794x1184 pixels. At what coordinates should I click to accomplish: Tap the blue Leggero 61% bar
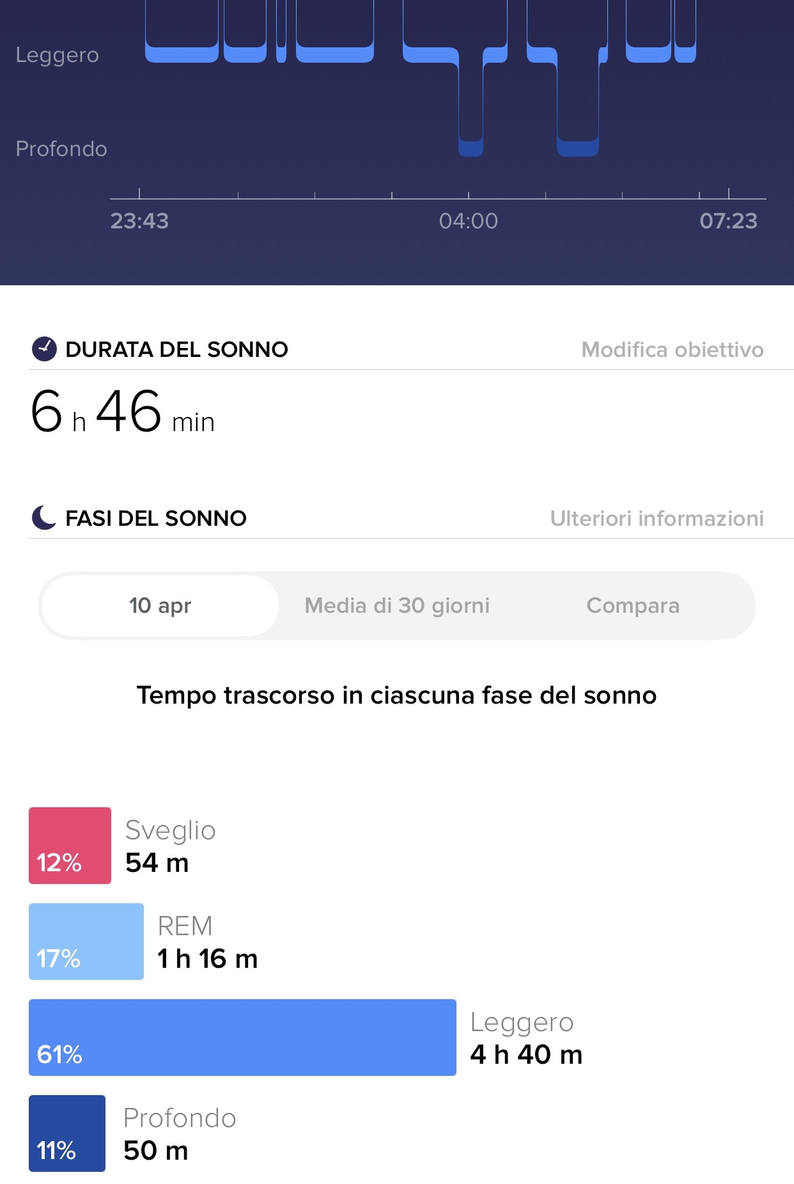242,1038
